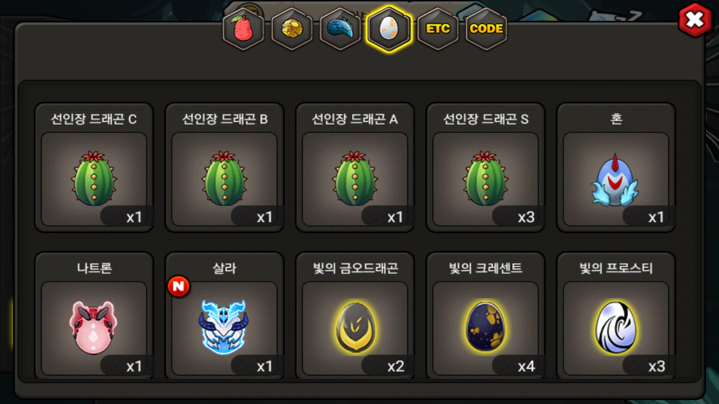The height and width of the screenshot is (404, 719).
Task: Open the red fruit food tab
Action: click(x=243, y=29)
